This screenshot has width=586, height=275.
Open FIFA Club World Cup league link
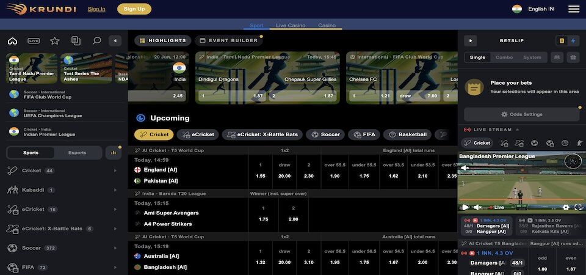[66, 94]
